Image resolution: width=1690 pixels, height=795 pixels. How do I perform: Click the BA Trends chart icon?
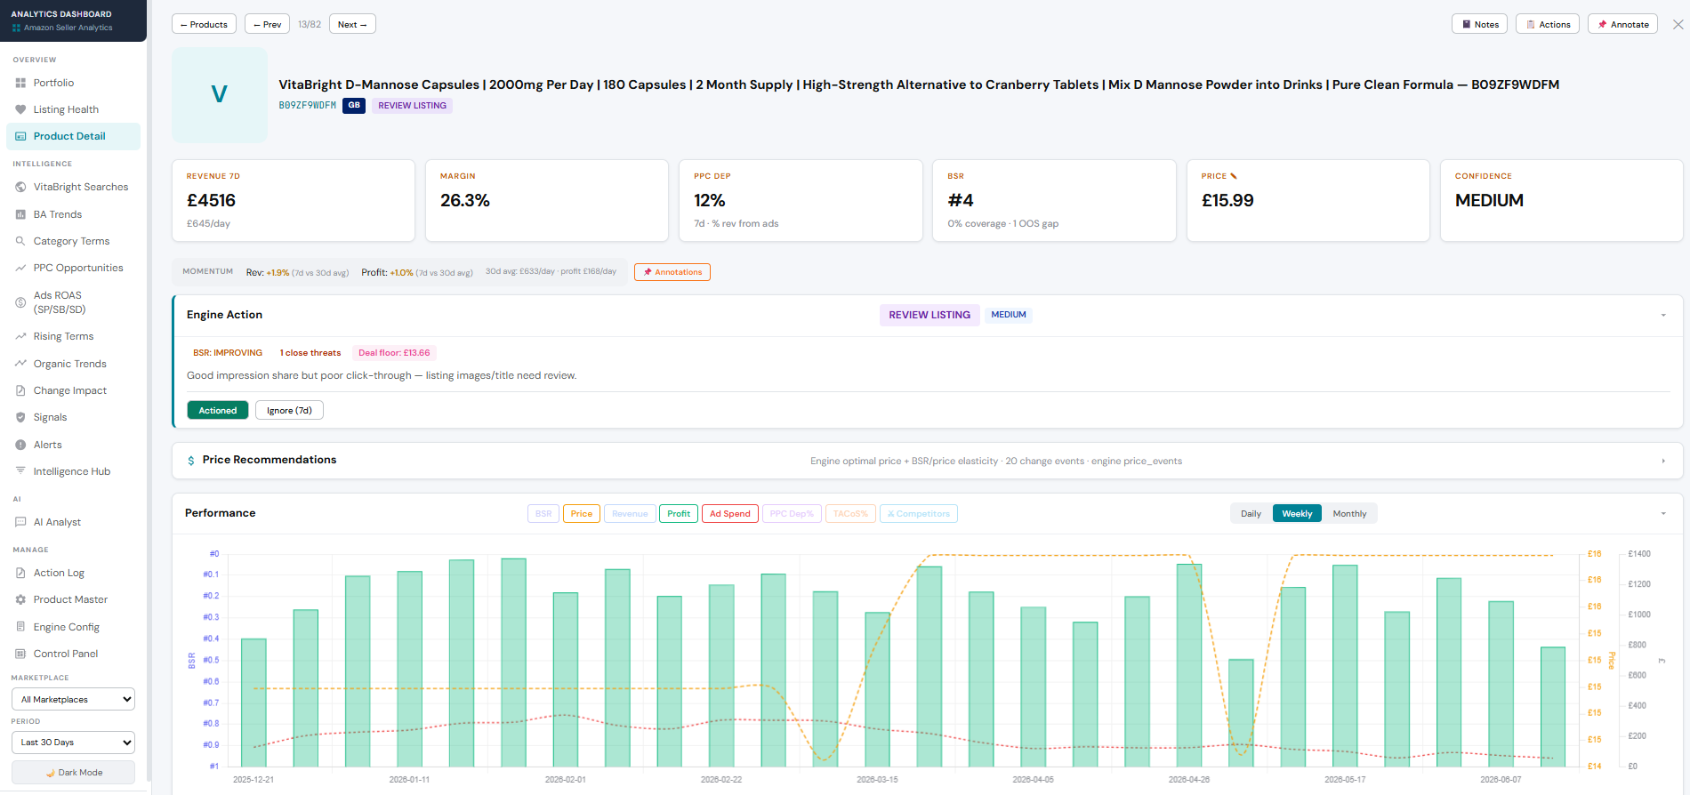pyautogui.click(x=20, y=214)
